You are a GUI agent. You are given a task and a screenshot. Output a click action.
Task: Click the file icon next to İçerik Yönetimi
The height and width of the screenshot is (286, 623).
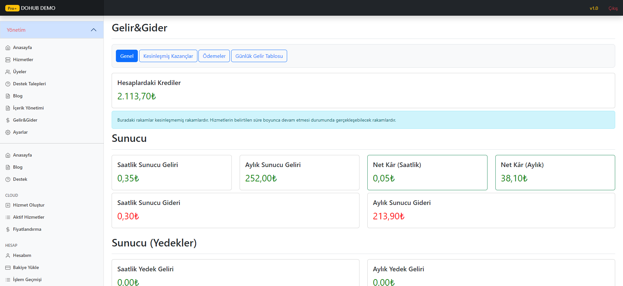click(x=8, y=108)
